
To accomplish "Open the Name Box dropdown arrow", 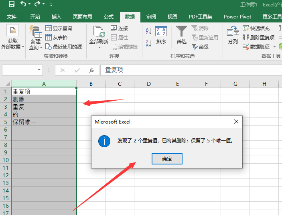I will point(39,70).
